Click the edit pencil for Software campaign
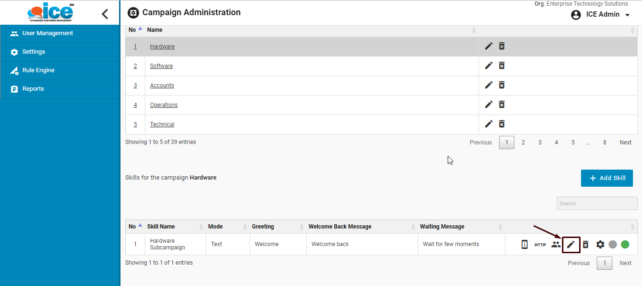Viewport: 642px width, 286px height. [489, 66]
